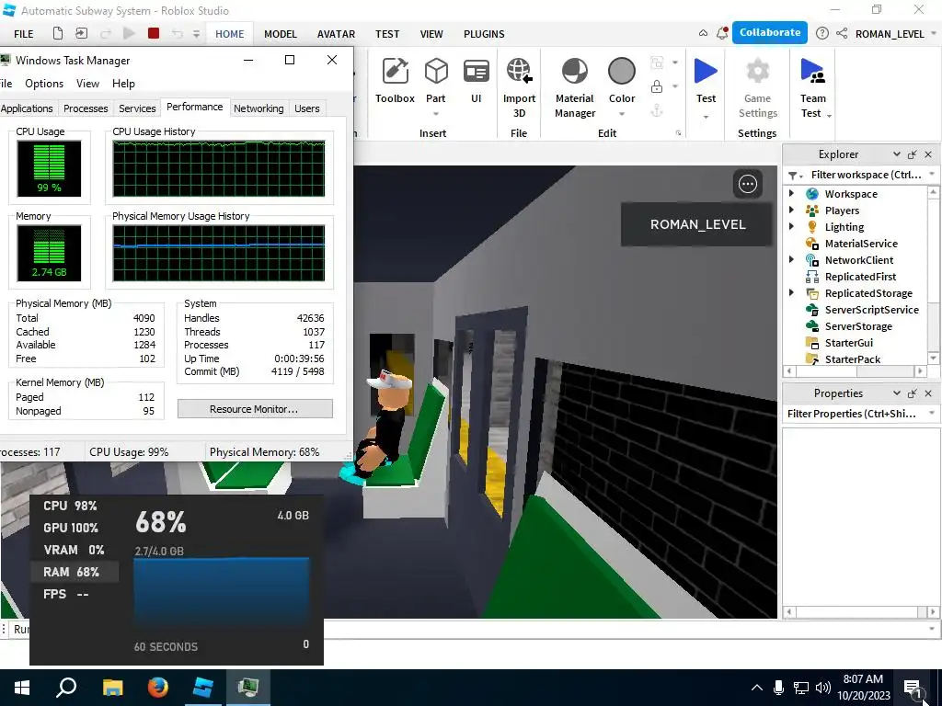
Task: Open the FILE menu in Roblox Studio
Action: click(23, 34)
